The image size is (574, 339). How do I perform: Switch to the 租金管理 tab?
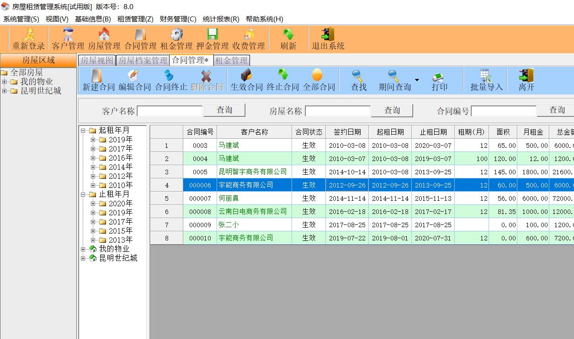click(x=231, y=61)
